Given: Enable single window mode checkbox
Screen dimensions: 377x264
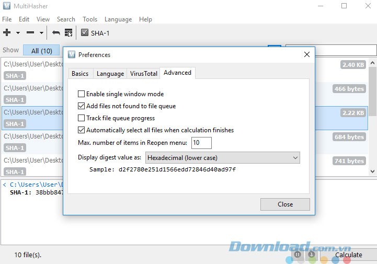Looking at the screenshot, I should pyautogui.click(x=81, y=94).
